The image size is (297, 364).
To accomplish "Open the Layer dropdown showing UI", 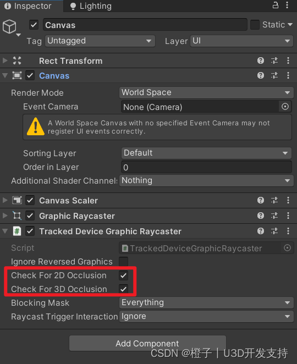I will [x=242, y=41].
